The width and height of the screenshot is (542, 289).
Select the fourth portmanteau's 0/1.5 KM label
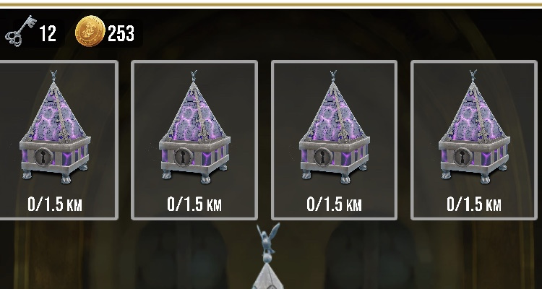pos(473,204)
